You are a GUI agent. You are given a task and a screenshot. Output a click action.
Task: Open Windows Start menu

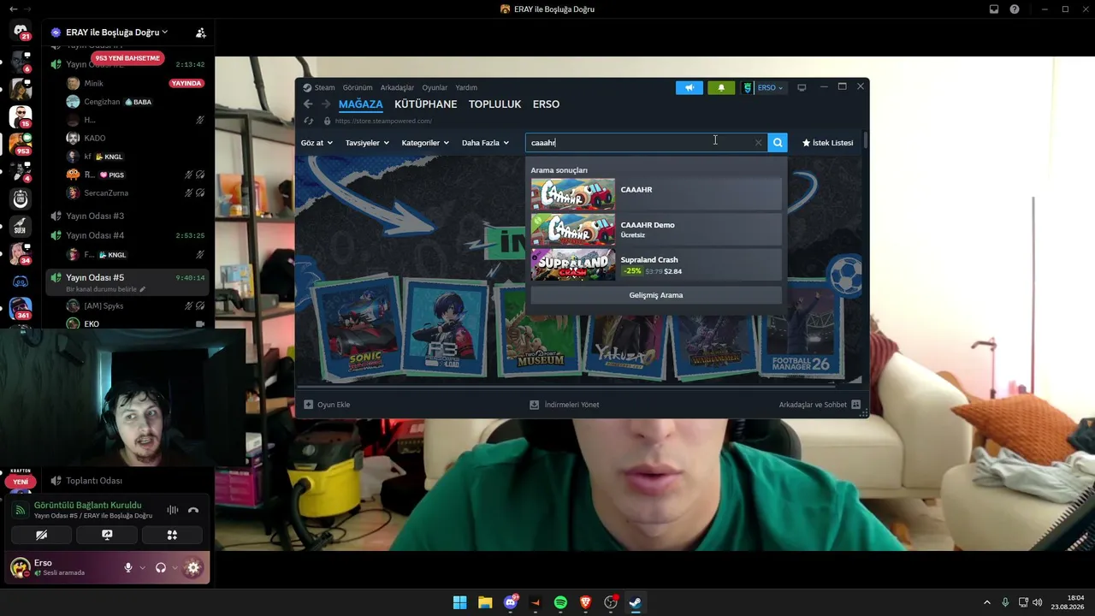459,602
